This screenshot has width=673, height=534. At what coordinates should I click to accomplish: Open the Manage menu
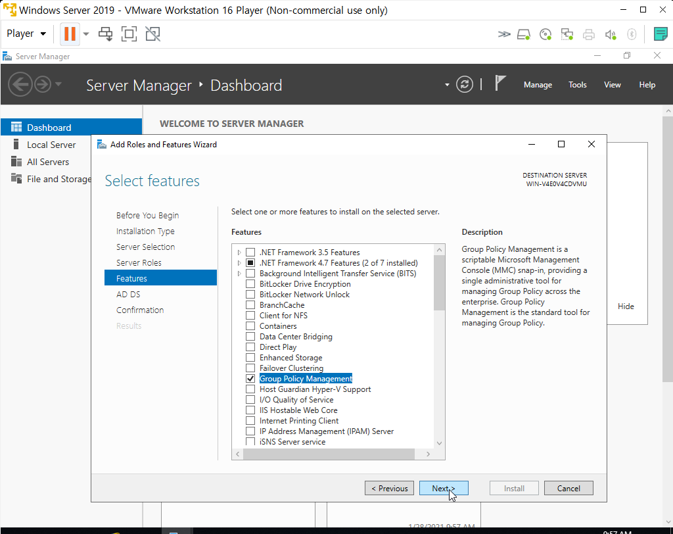538,85
